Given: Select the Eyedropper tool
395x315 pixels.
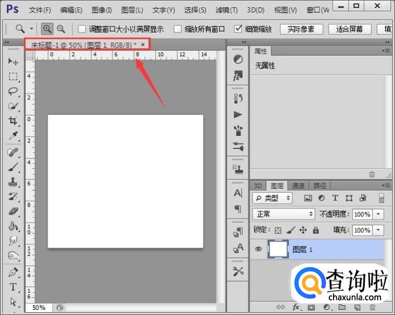Looking at the screenshot, I should [x=13, y=136].
